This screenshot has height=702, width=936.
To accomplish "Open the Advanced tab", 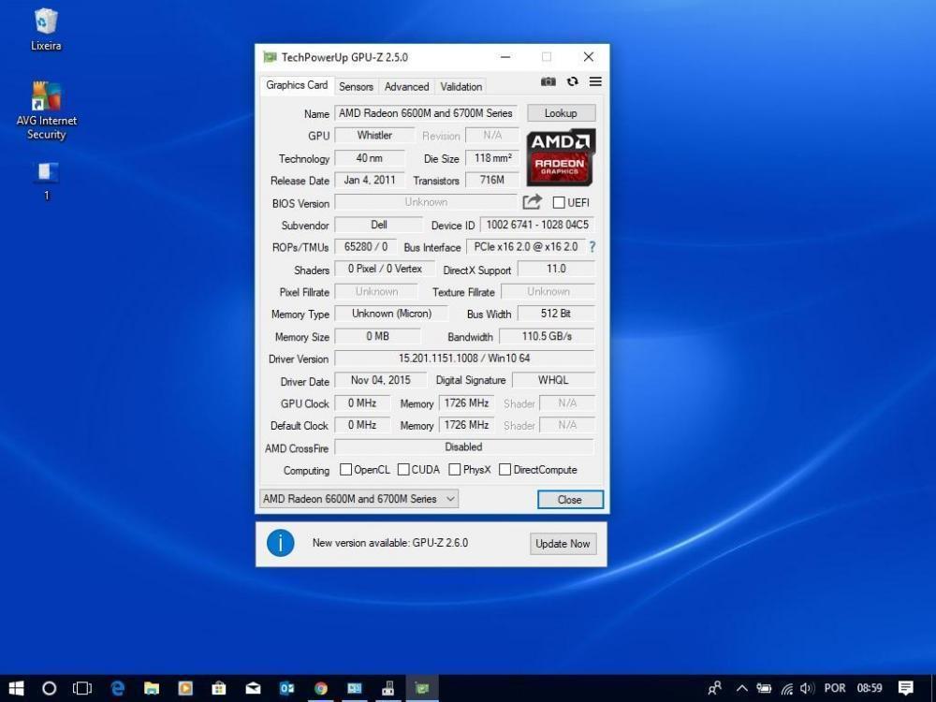I will pos(406,86).
